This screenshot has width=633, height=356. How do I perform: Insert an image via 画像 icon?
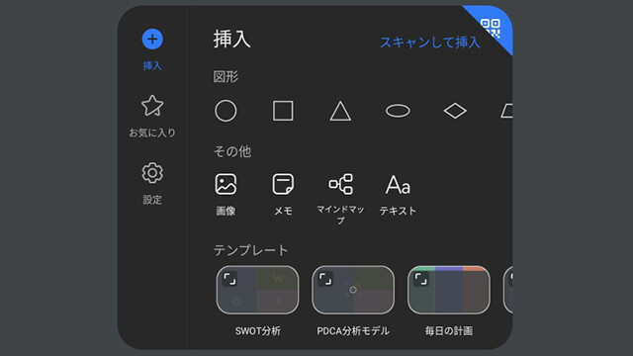(226, 184)
